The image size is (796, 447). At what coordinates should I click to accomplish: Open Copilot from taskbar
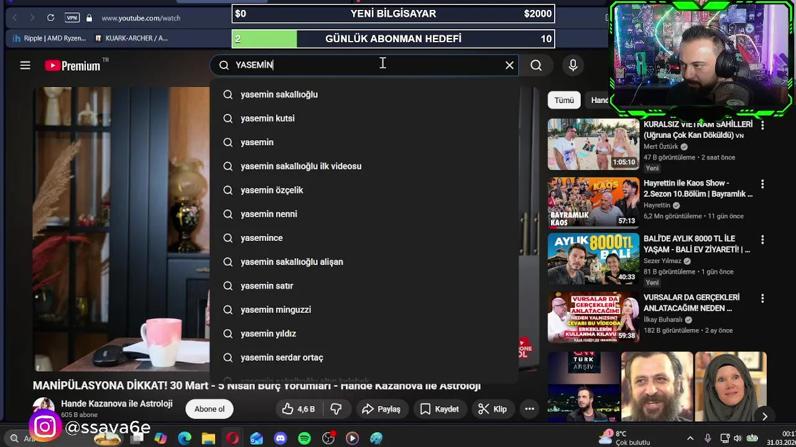pyautogui.click(x=160, y=438)
